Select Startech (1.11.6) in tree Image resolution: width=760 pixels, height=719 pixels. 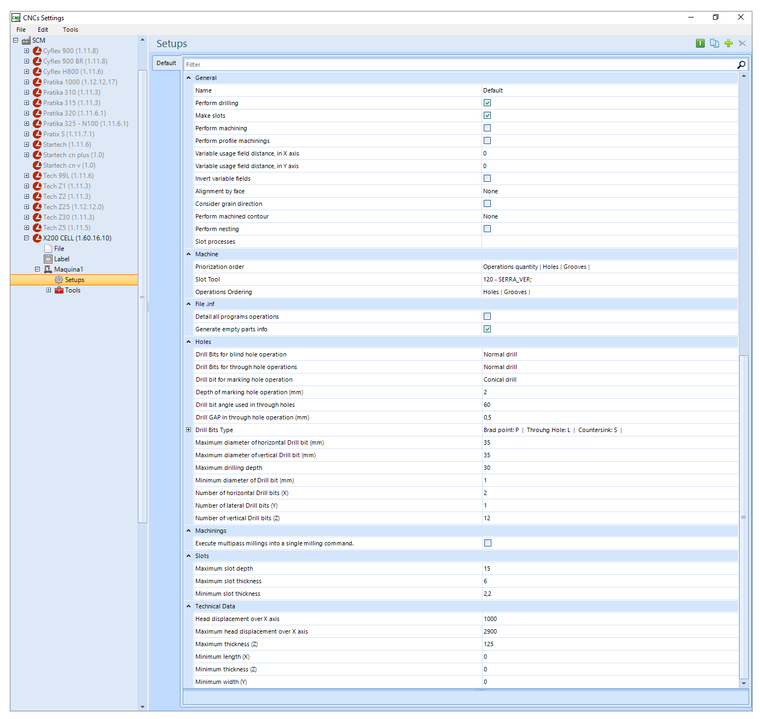pos(67,145)
